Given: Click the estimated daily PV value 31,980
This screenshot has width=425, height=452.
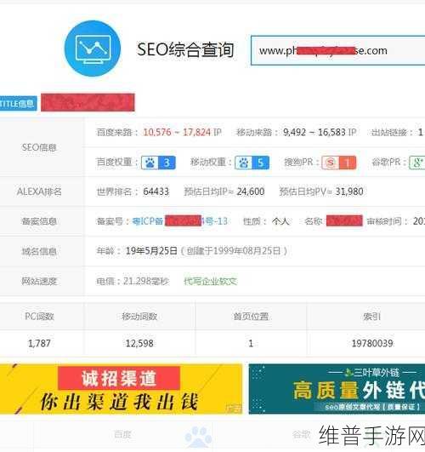Looking at the screenshot, I should tap(349, 192).
